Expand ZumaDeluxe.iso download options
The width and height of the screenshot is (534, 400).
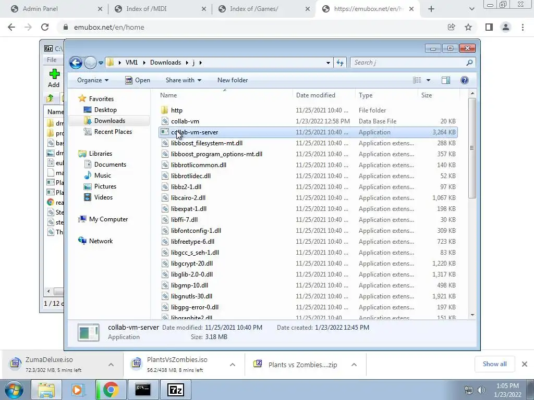coord(111,365)
